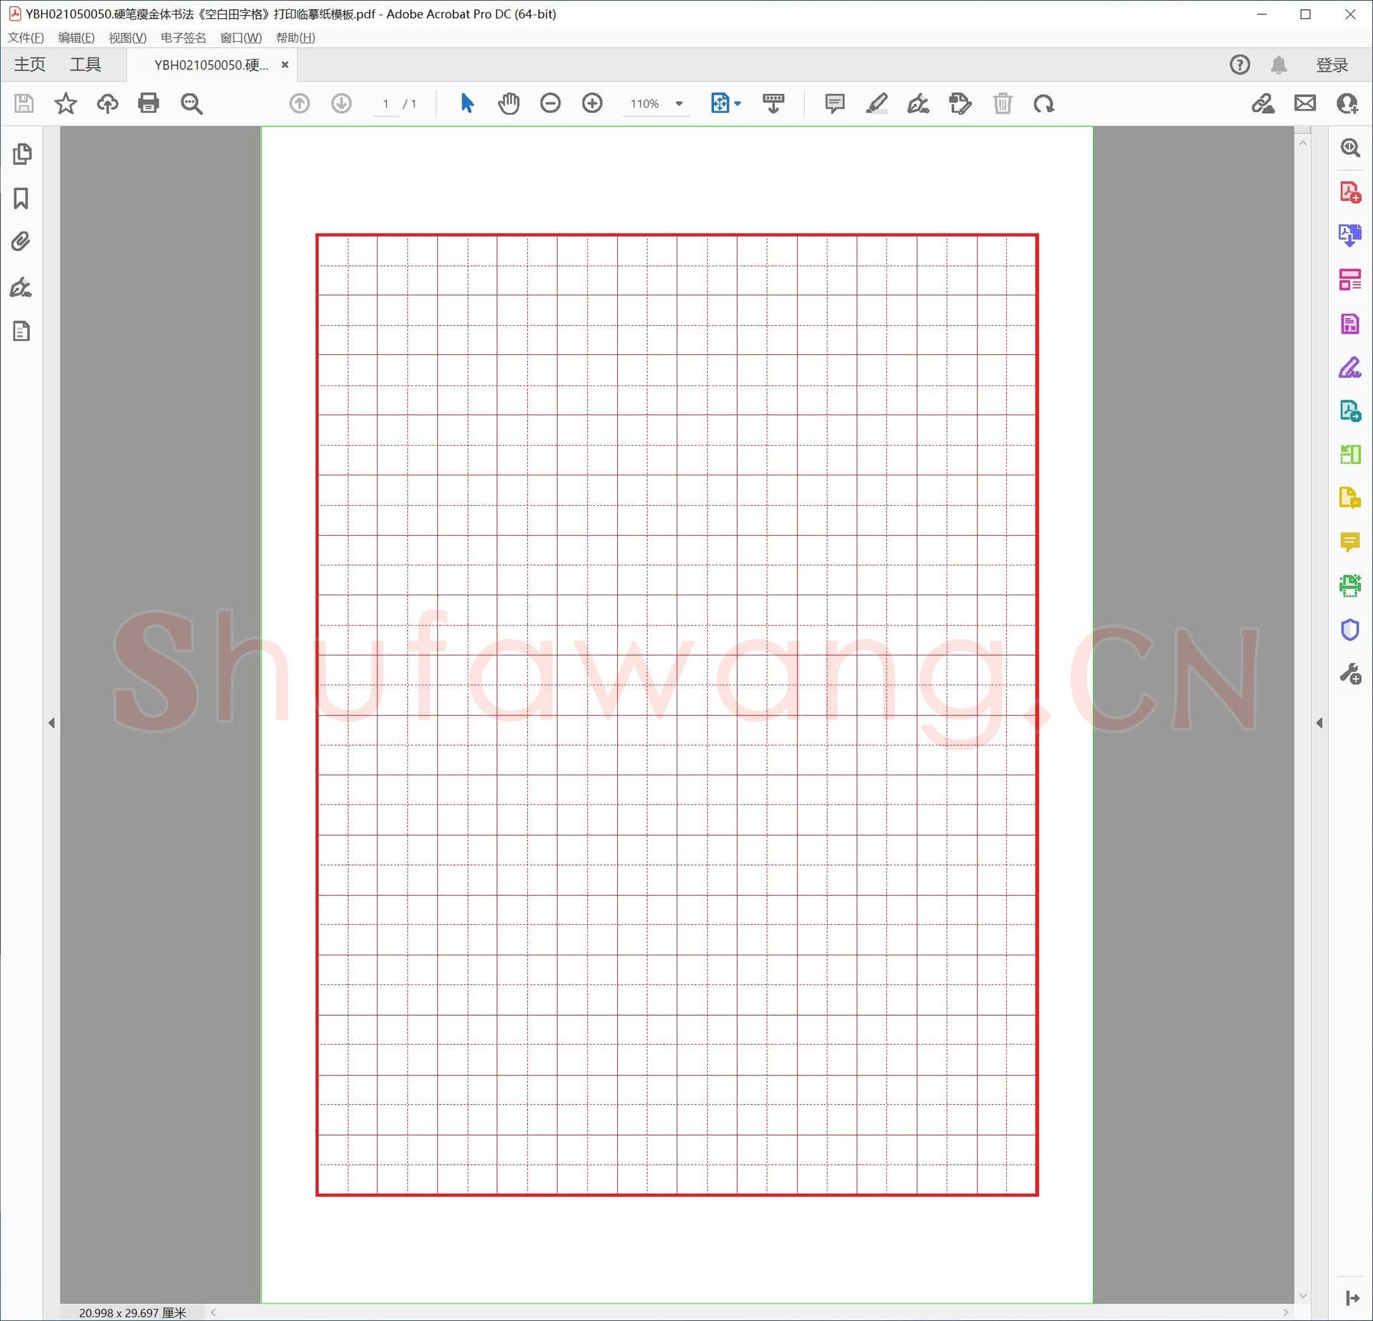Open the 帮助 menu

coord(295,37)
